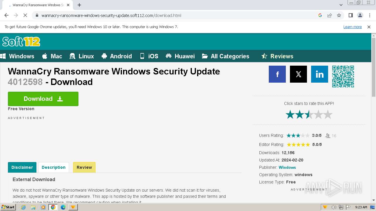
Task: Select the WannaCry Ransomware browser tab
Action: (38, 5)
